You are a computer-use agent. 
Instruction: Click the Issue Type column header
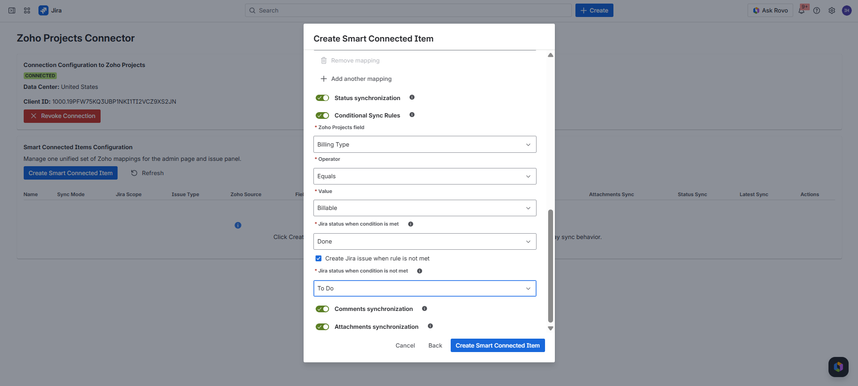tap(186, 194)
